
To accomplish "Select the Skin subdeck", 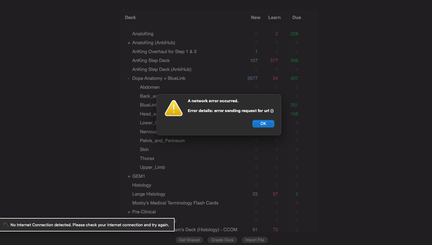I will tap(144, 150).
